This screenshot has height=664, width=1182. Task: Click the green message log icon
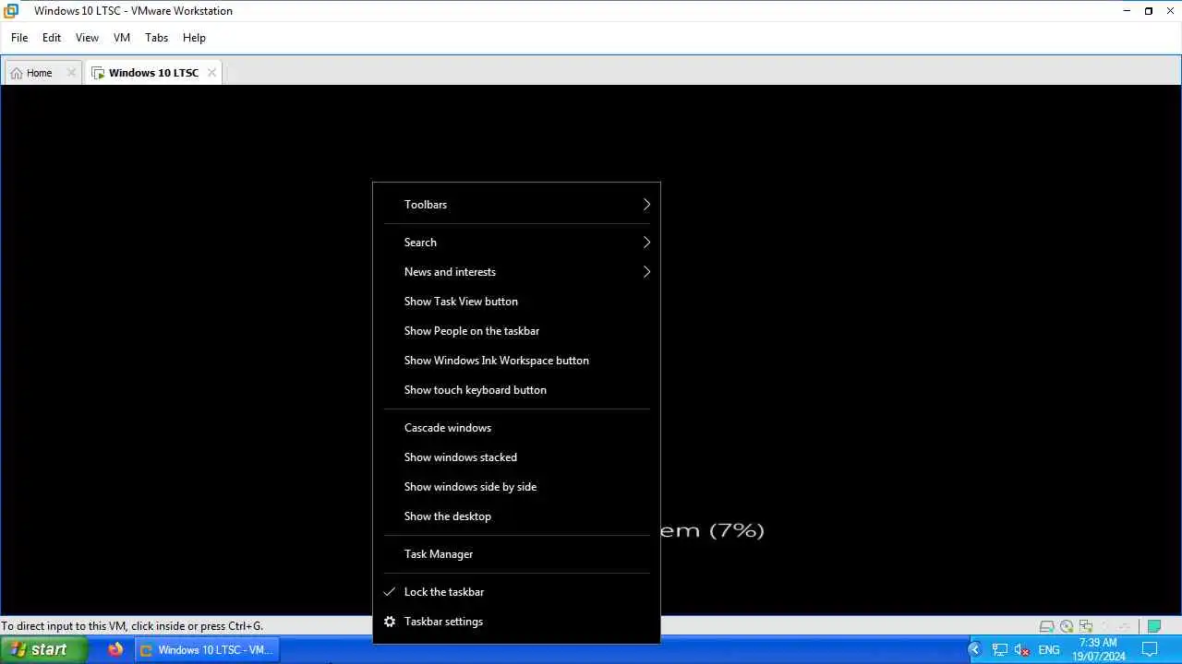click(x=1153, y=626)
